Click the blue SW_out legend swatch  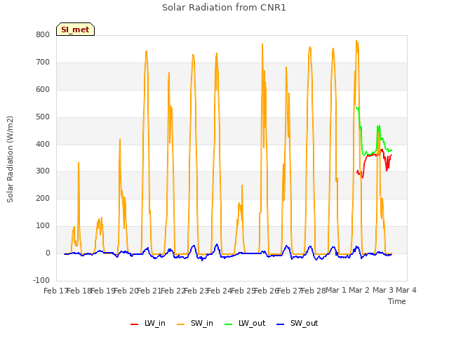[x=281, y=324]
